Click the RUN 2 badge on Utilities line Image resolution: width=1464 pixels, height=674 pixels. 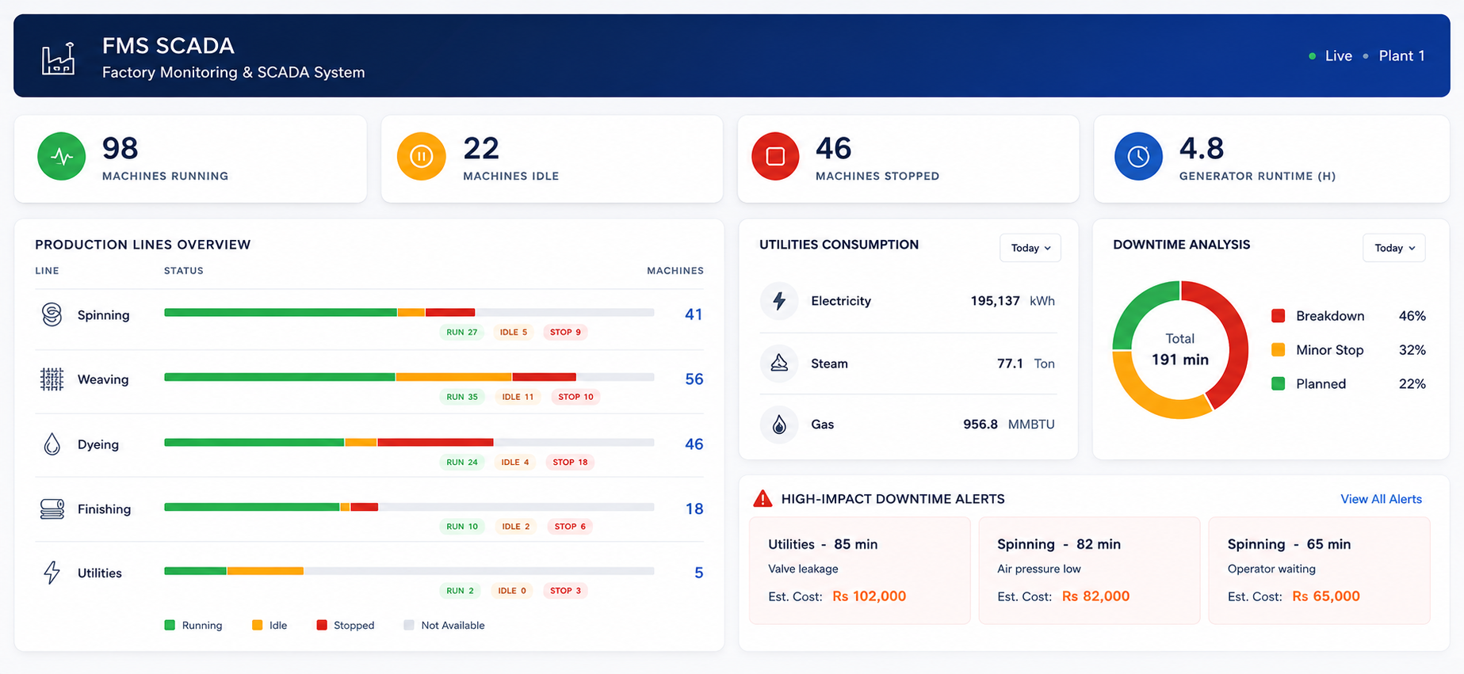tap(460, 590)
